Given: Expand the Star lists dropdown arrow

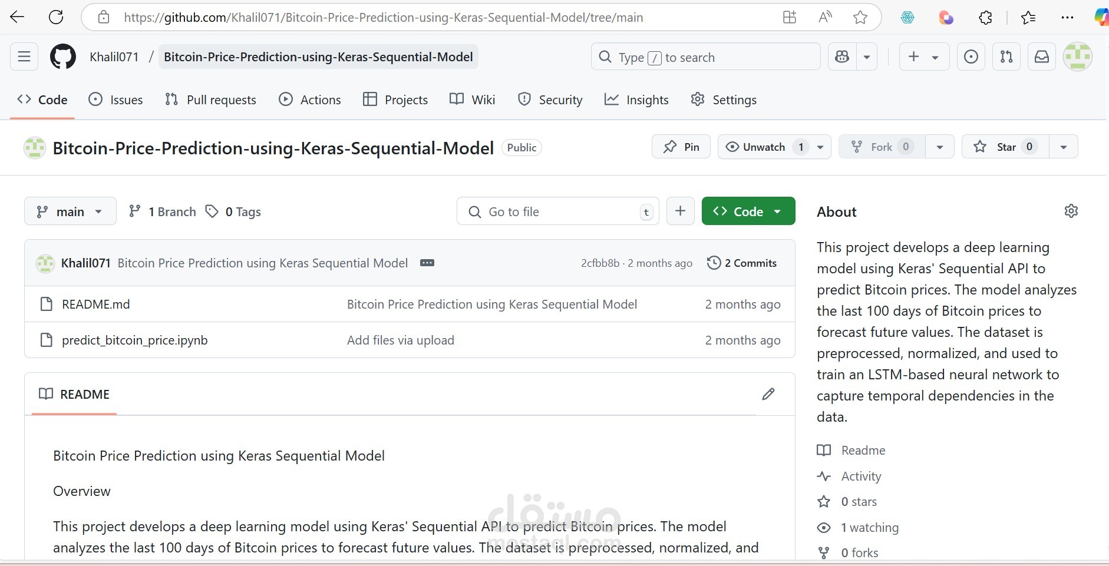Looking at the screenshot, I should pos(1064,147).
